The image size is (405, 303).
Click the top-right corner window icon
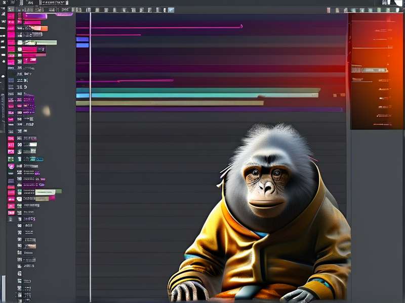tap(385, 3)
